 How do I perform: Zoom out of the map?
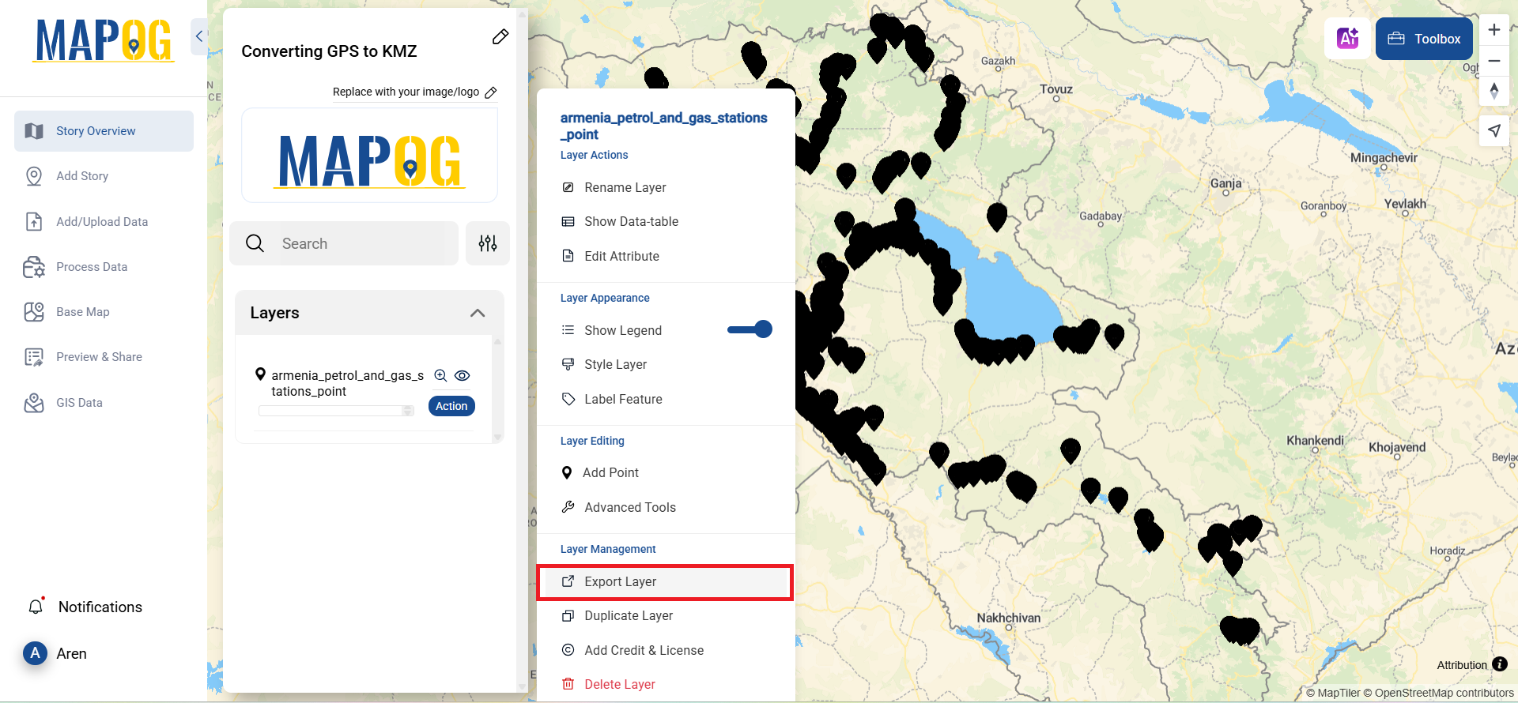(x=1494, y=61)
